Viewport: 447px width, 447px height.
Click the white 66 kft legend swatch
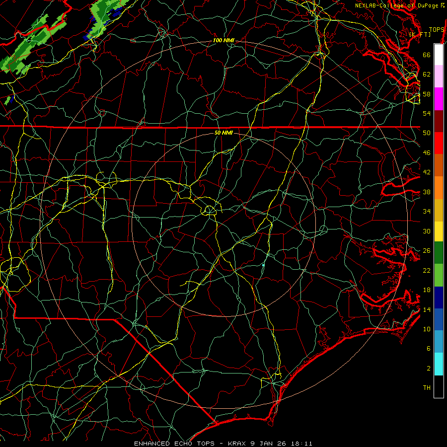point(439,55)
